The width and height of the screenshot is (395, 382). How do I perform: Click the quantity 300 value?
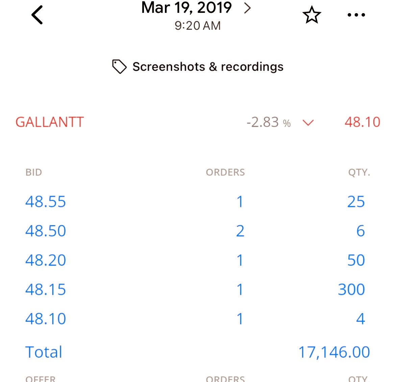tap(351, 289)
